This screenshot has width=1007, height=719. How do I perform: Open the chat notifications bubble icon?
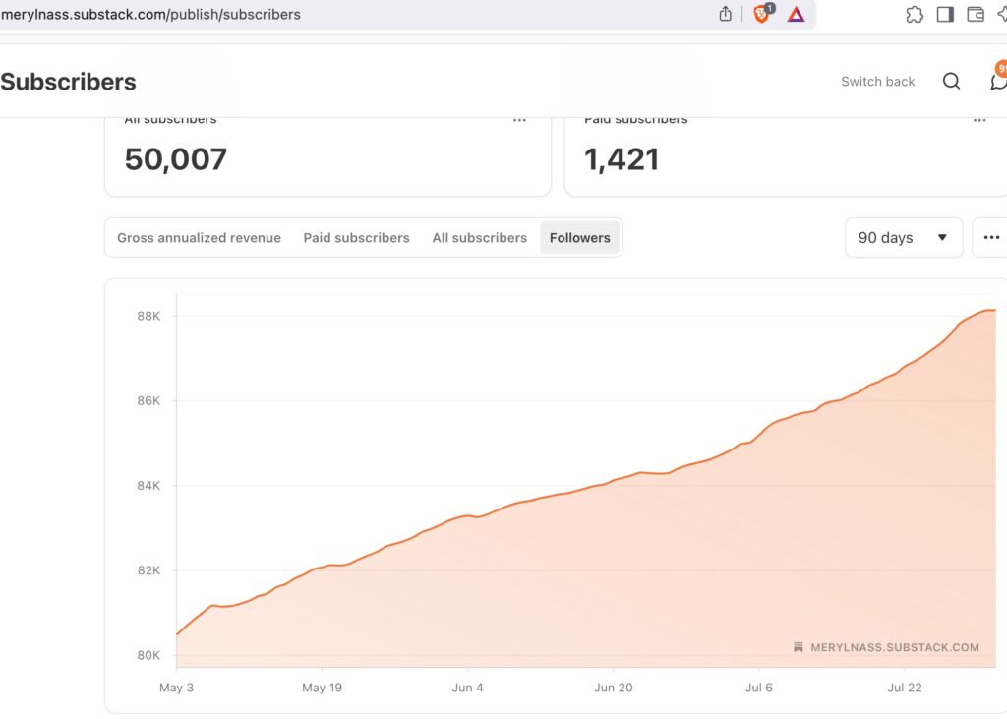[x=998, y=81]
